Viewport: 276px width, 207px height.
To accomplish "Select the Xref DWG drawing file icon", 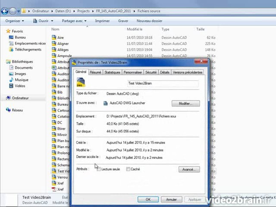I will pyautogui.click(x=54, y=183).
